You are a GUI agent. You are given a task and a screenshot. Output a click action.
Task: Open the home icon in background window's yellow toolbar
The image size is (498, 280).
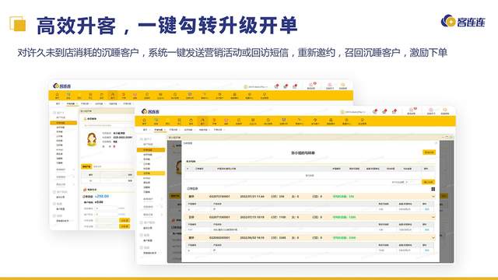[x=57, y=95]
